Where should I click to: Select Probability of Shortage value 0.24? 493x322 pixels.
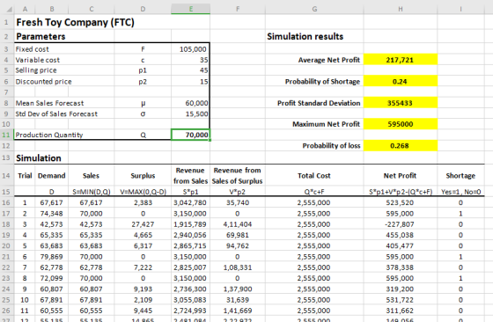[401, 82]
